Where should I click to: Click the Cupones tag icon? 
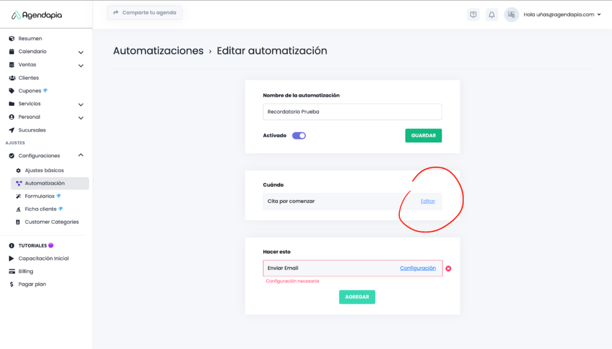point(12,91)
